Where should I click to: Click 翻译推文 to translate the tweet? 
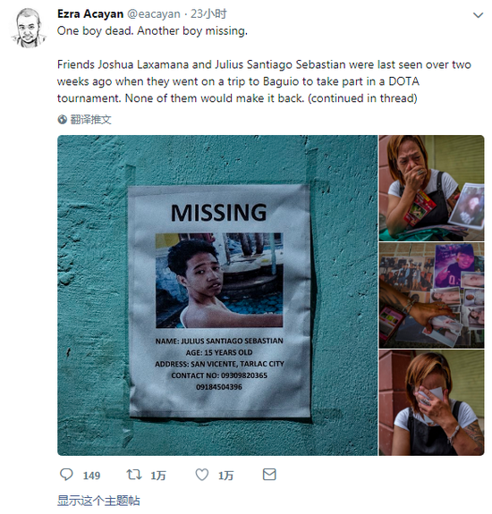(x=91, y=120)
